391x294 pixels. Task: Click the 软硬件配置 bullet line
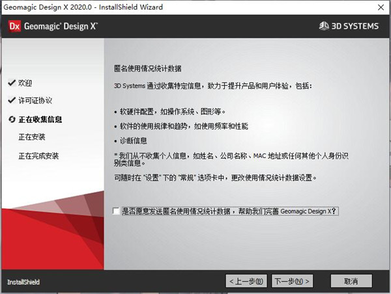173,111
